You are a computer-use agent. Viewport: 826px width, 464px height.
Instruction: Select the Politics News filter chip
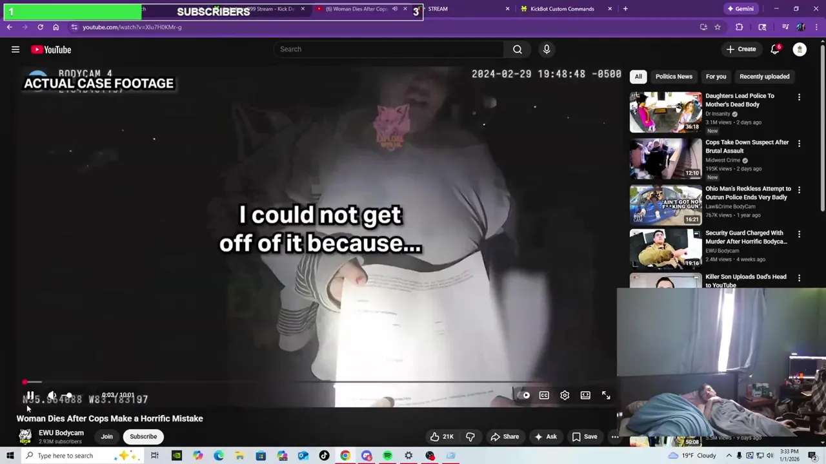(x=674, y=77)
